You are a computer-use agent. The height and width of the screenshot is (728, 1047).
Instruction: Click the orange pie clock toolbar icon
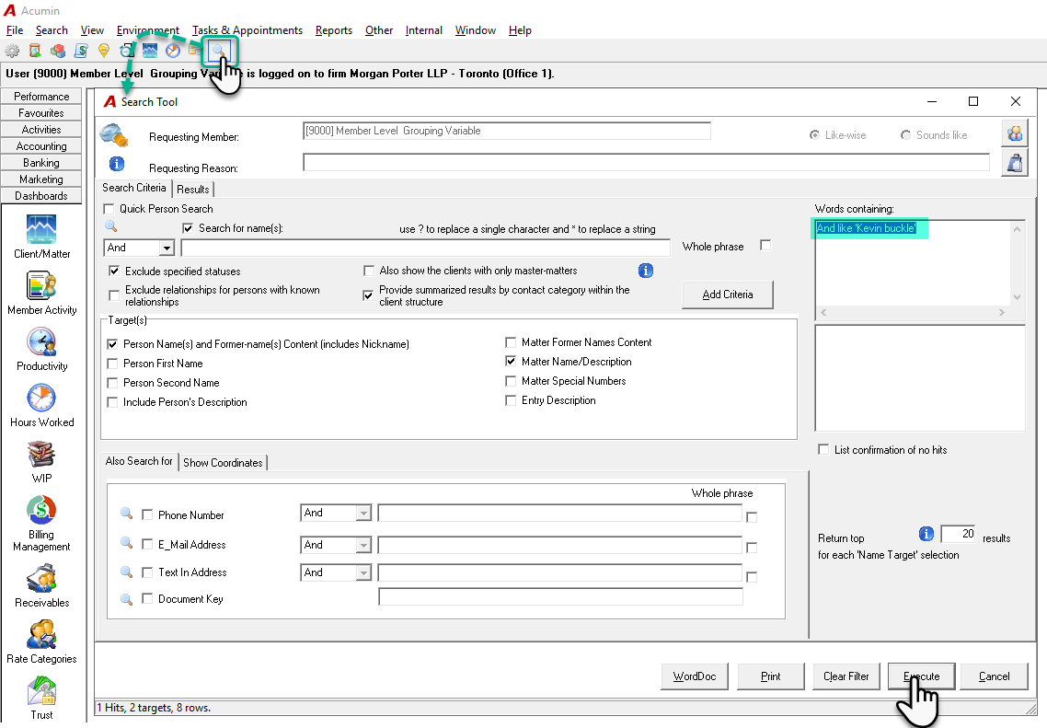click(x=173, y=51)
